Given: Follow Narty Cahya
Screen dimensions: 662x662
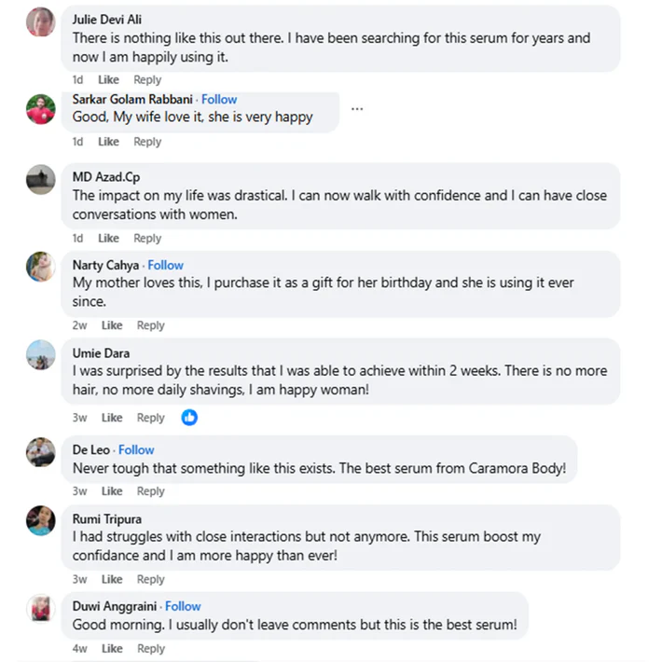Looking at the screenshot, I should click(x=166, y=265).
